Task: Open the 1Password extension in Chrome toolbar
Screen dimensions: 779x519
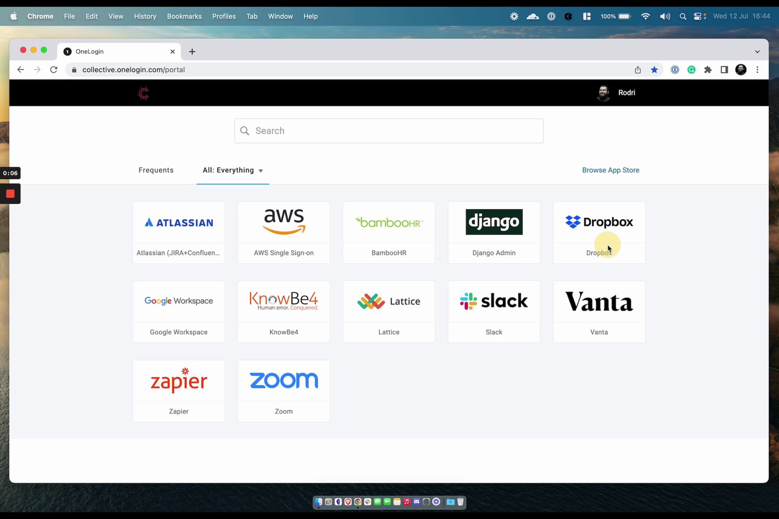Action: click(x=675, y=70)
